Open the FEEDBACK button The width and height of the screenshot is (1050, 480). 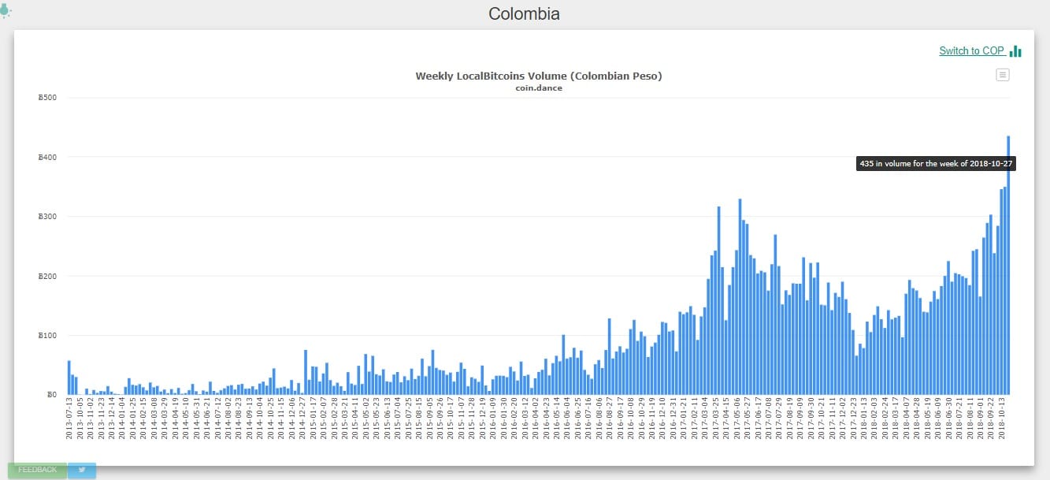(x=37, y=470)
